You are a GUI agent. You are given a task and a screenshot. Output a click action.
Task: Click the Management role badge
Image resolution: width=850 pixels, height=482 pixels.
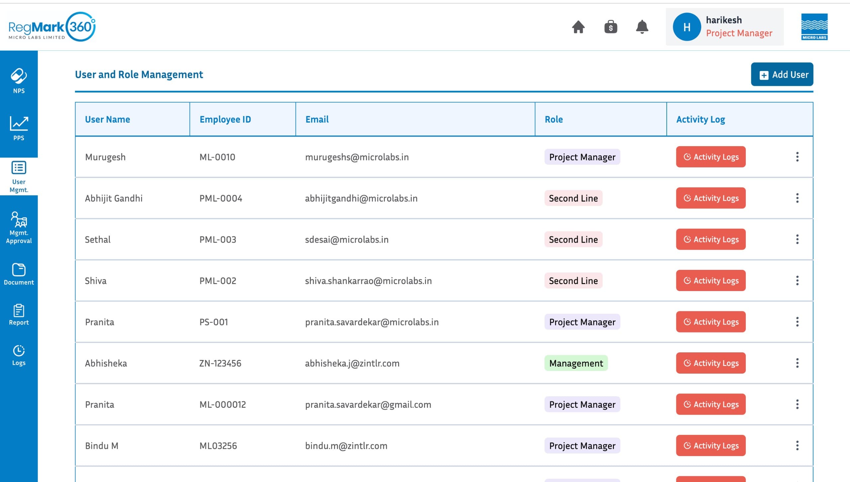(576, 363)
